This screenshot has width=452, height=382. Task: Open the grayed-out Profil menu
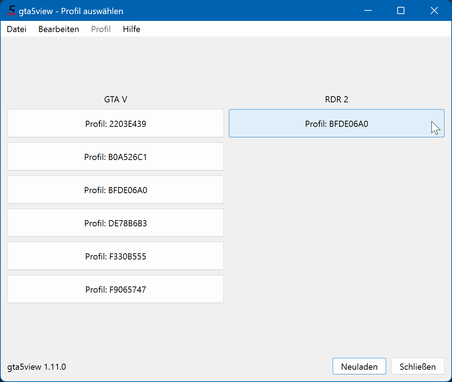click(101, 29)
